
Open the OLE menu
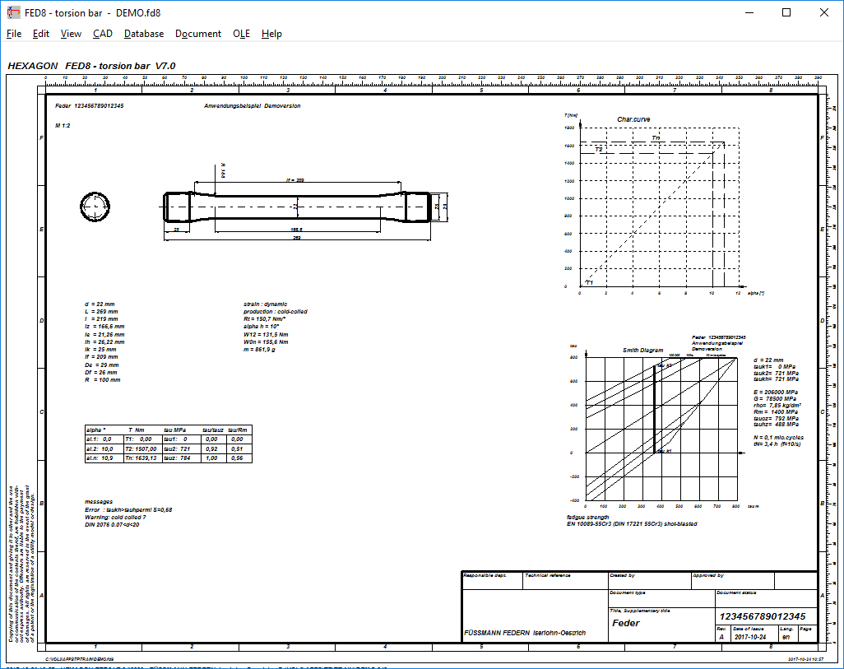pos(241,34)
